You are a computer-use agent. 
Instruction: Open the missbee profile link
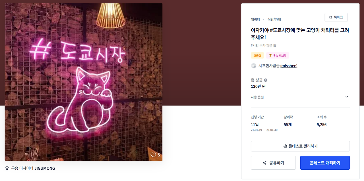tap(289, 66)
